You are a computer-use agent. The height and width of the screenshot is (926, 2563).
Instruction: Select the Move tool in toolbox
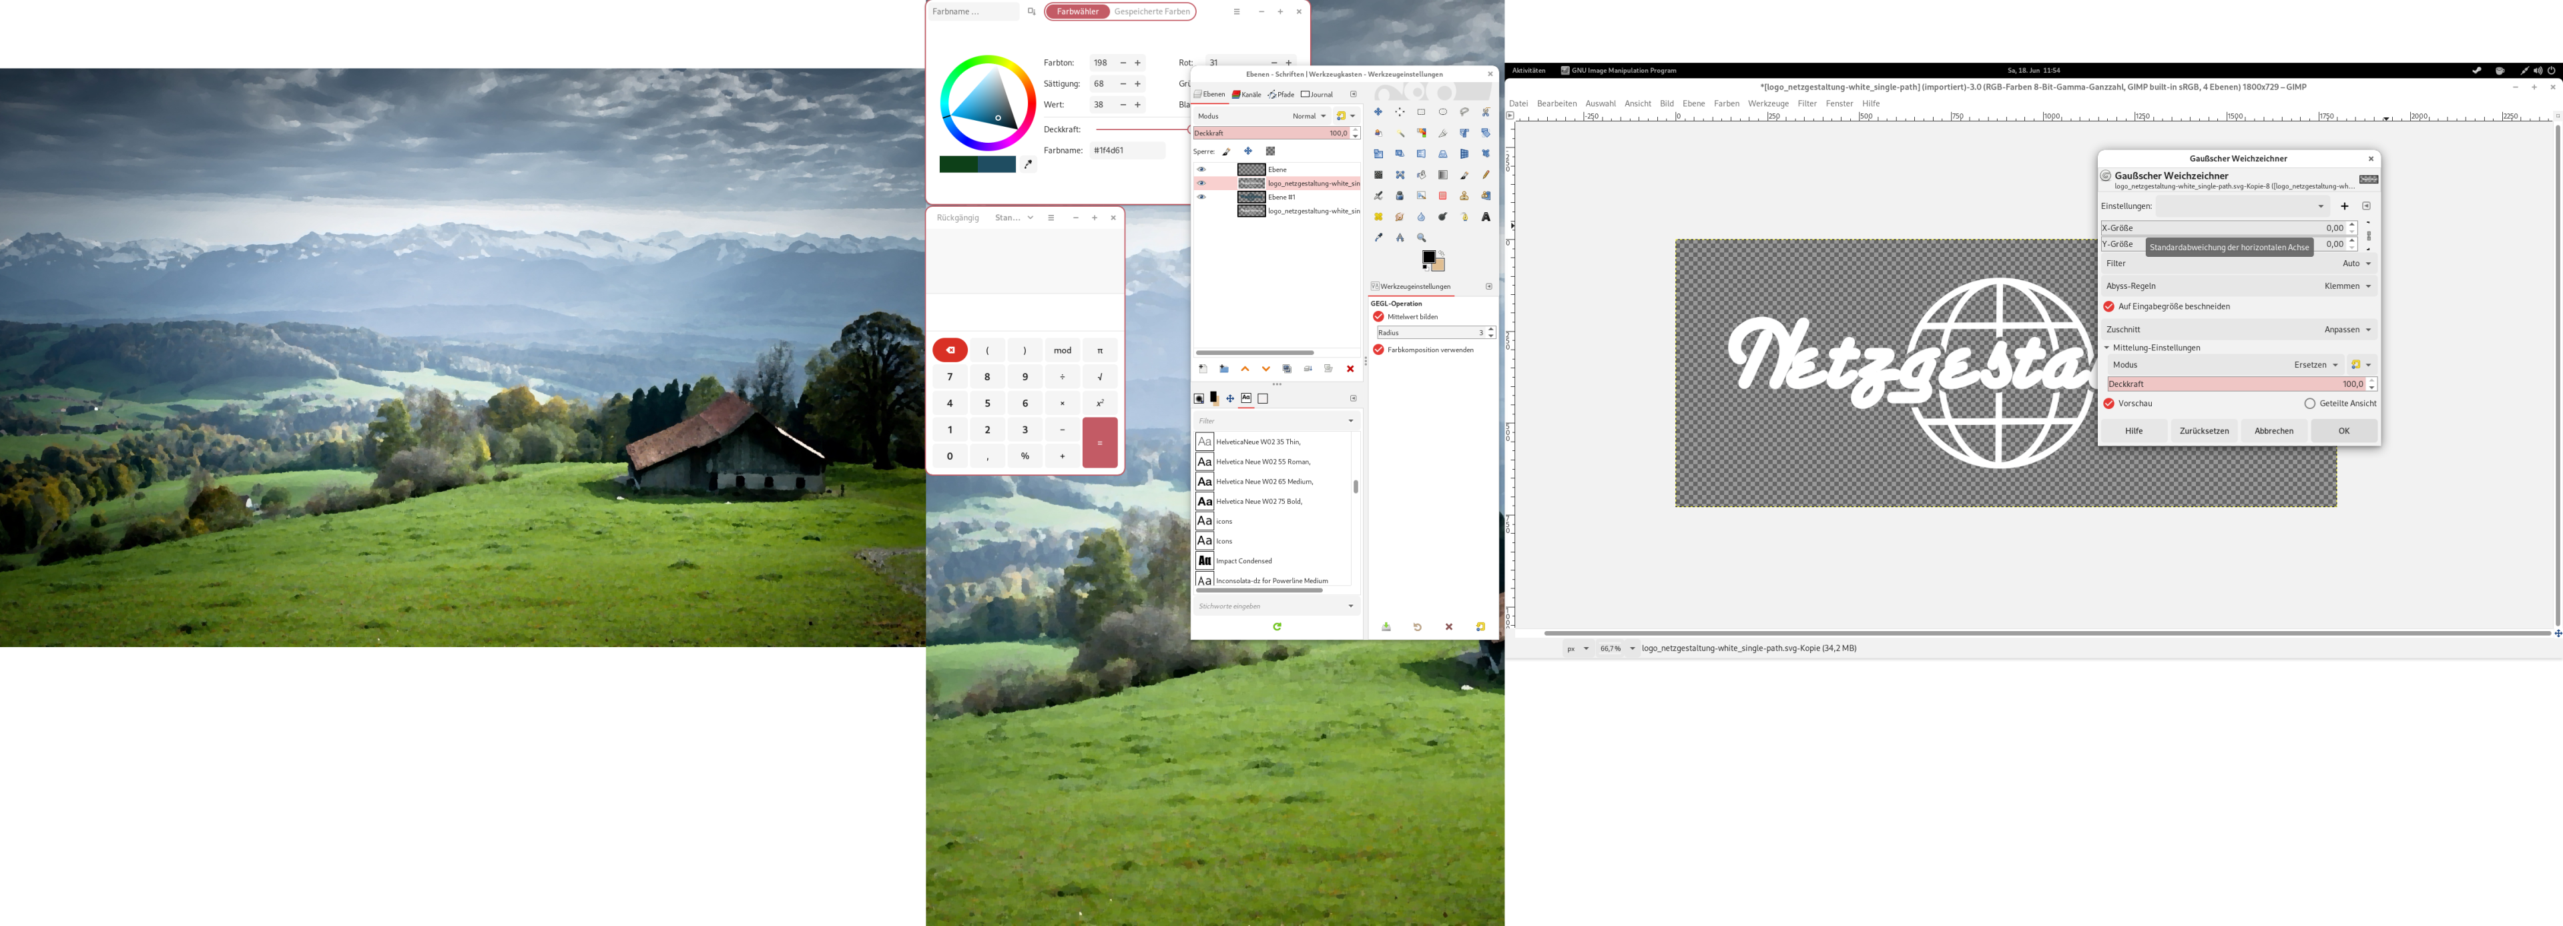(x=1378, y=112)
